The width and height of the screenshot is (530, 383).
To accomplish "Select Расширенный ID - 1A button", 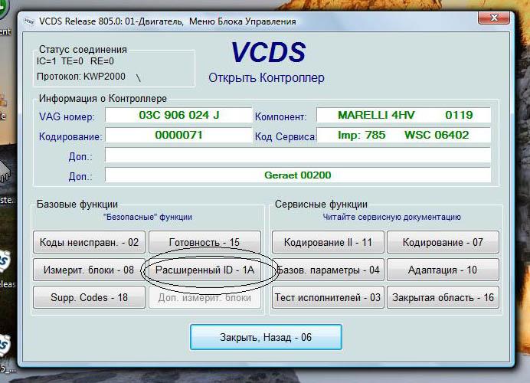I will (x=204, y=270).
